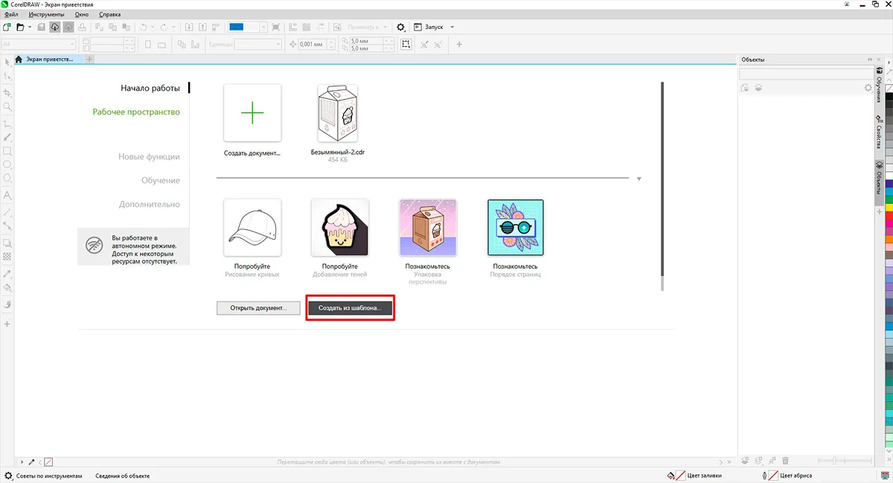Collapse the recent files section triangle
This screenshot has width=893, height=483.
pos(638,179)
